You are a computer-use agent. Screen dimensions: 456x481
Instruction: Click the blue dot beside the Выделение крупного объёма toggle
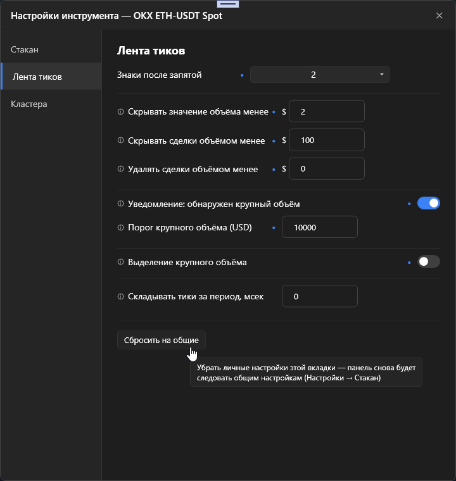click(409, 263)
